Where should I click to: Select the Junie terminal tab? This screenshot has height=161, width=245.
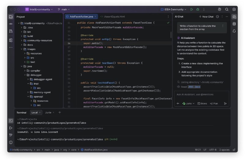(48, 112)
